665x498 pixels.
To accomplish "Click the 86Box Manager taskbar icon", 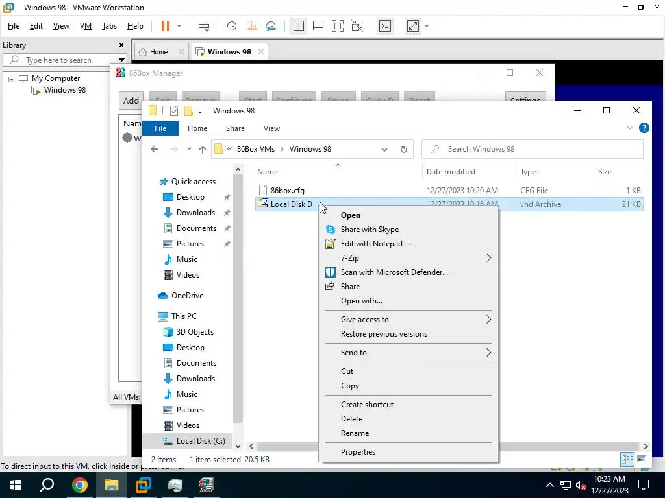I will tap(207, 485).
